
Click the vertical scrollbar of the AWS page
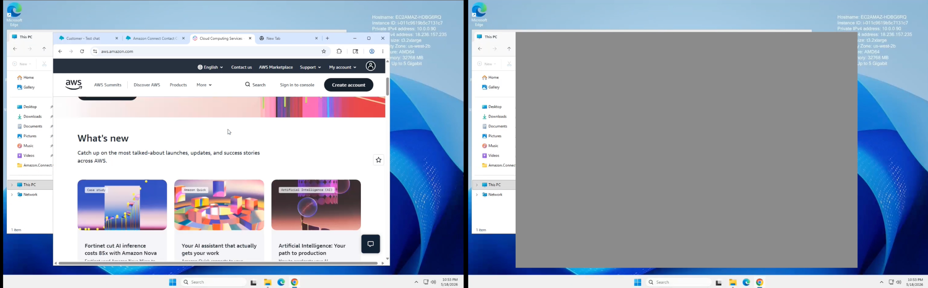coord(387,86)
